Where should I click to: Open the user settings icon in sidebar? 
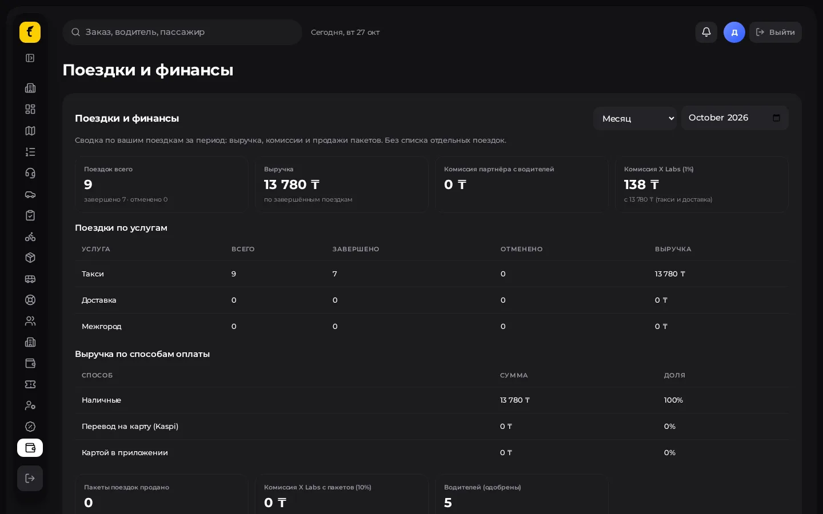(x=30, y=405)
